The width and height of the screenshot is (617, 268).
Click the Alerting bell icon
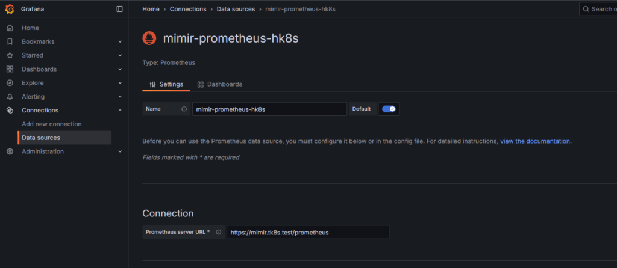click(x=10, y=97)
